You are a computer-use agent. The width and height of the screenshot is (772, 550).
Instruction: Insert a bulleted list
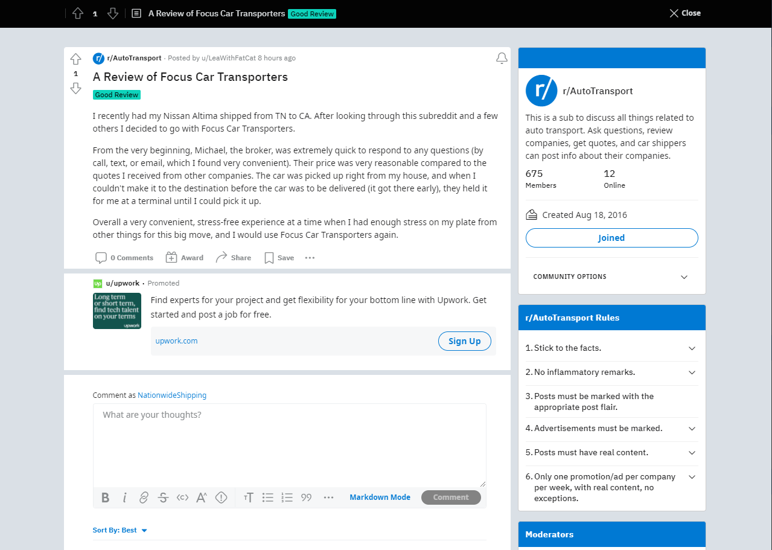point(267,497)
